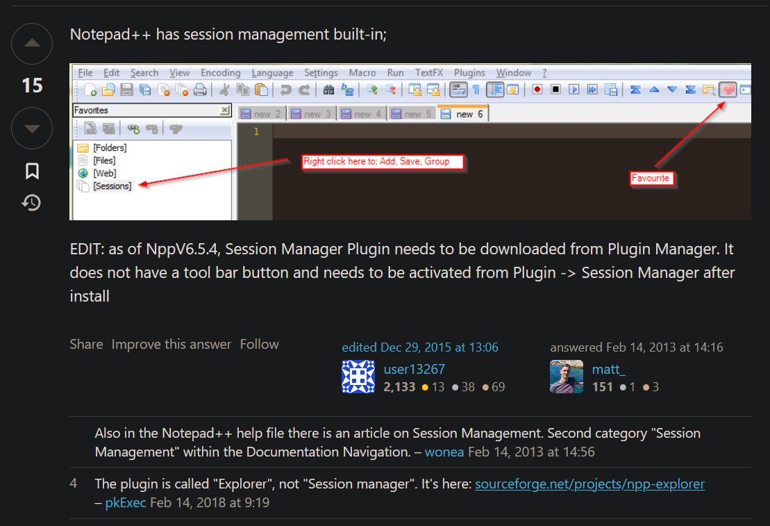Toggle the Indent Guide toolbar button
The height and width of the screenshot is (526, 770).
(495, 90)
